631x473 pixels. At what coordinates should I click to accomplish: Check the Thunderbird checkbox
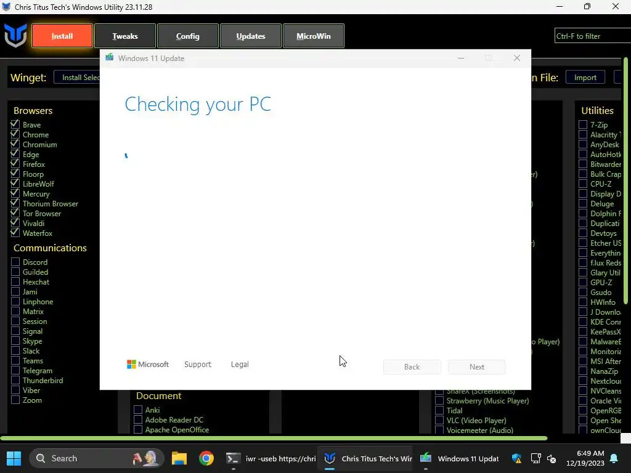pos(15,380)
